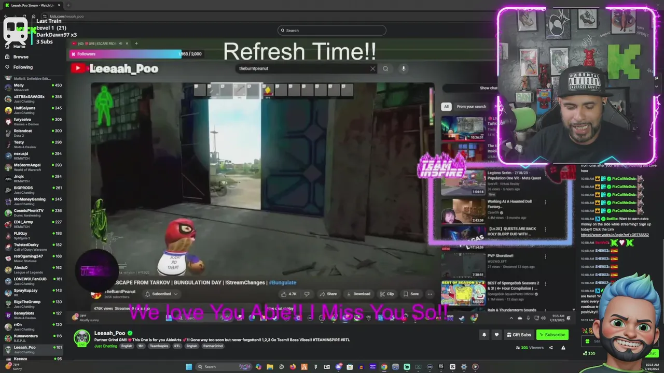Image resolution: width=664 pixels, height=373 pixels.
Task: Click the YouTube search magnifier button
Action: (385, 68)
